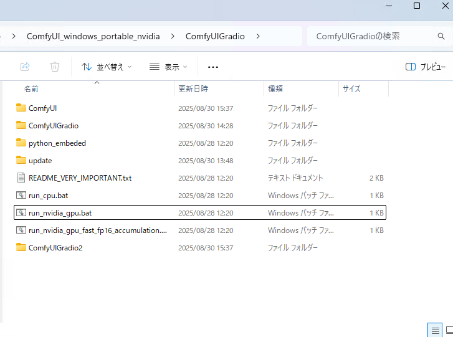Image resolution: width=453 pixels, height=337 pixels.
Task: Switch to details view icon in status bar
Action: pos(435,330)
